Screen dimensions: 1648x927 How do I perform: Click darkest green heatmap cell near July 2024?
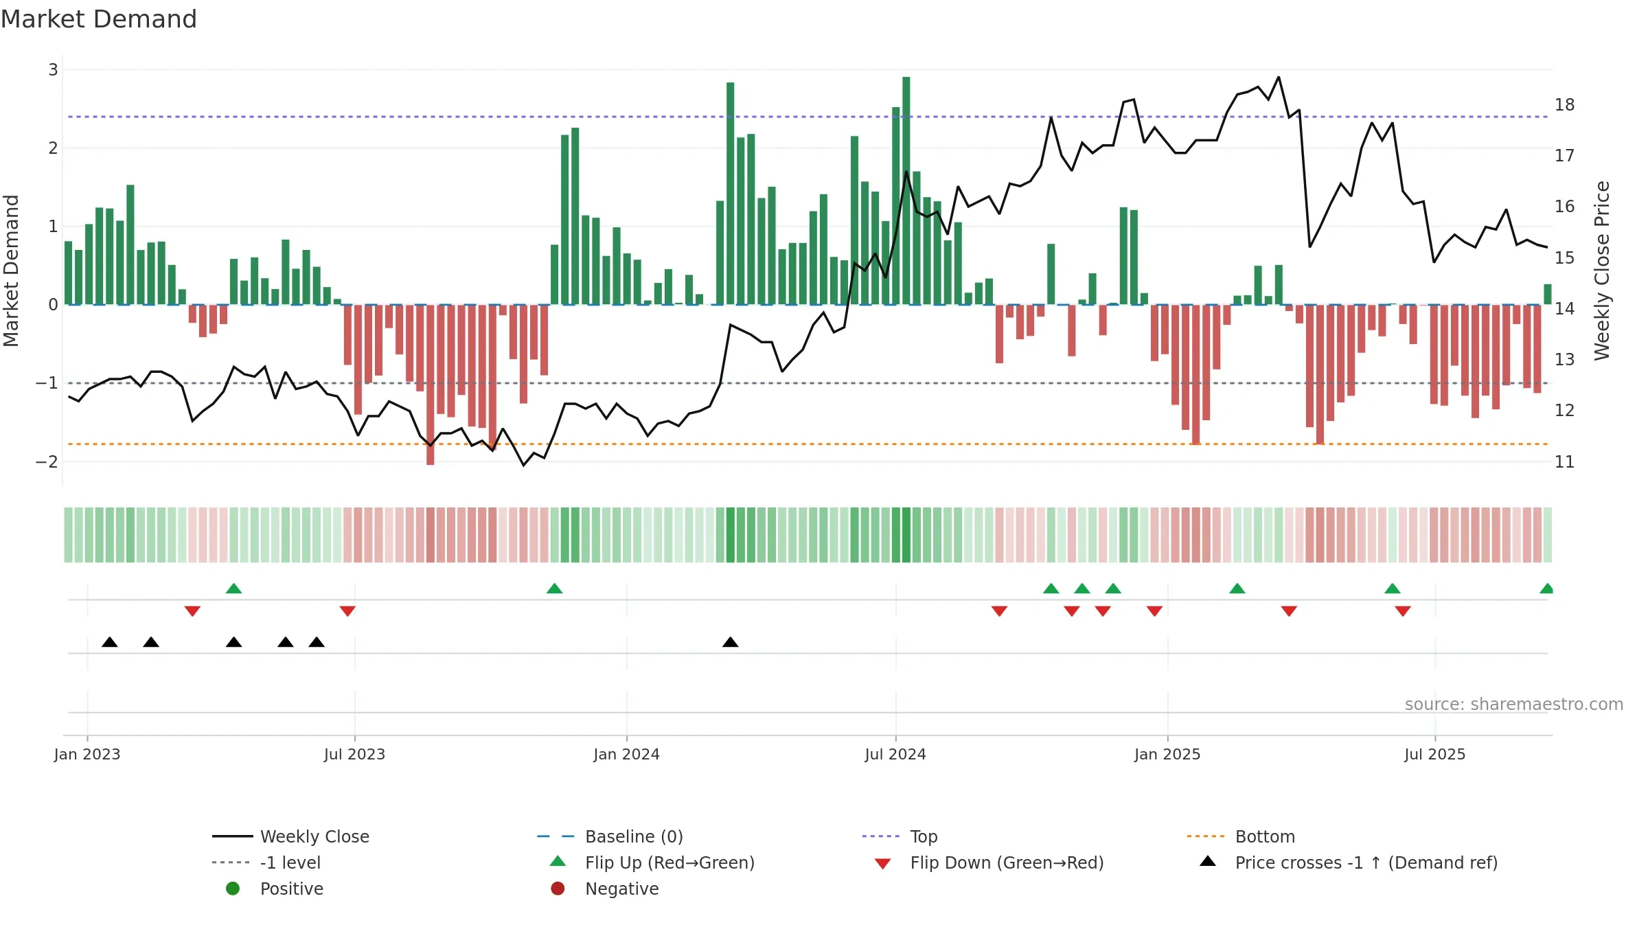[x=906, y=535]
